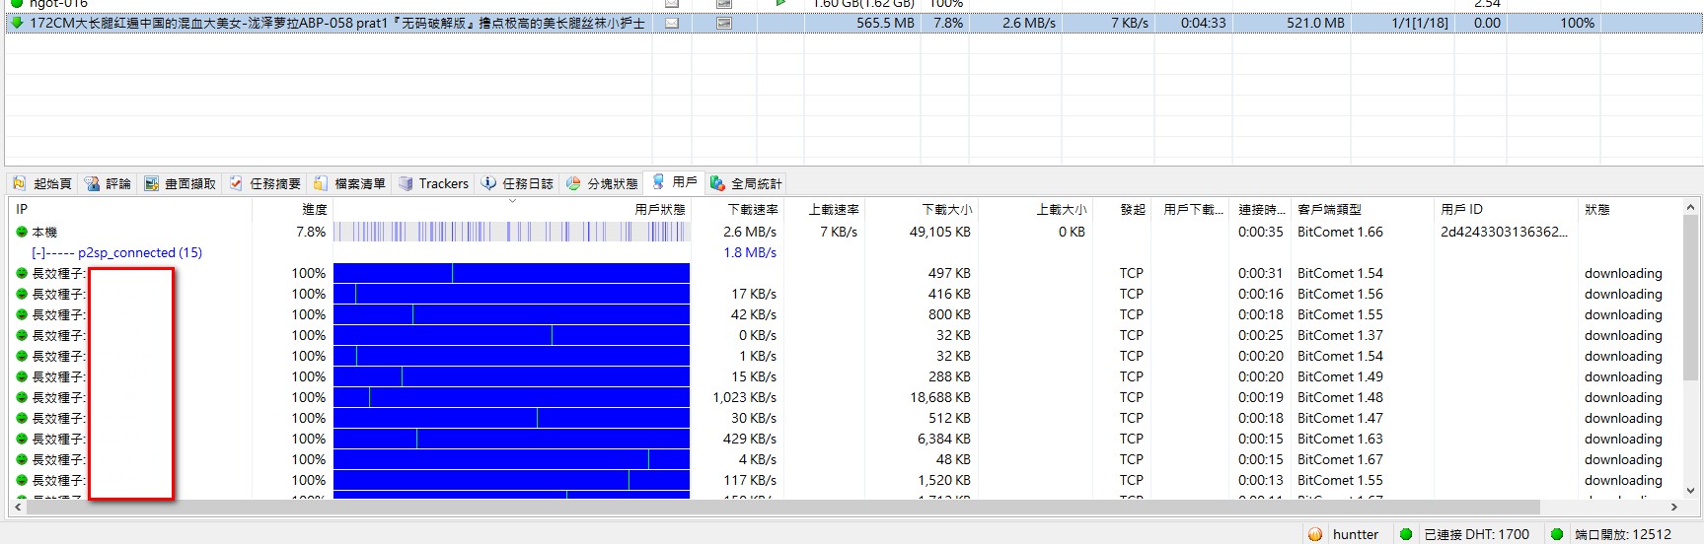Viewport: 1704px width, 544px height.
Task: Sort by 上載大小 column header
Action: (x=1035, y=209)
